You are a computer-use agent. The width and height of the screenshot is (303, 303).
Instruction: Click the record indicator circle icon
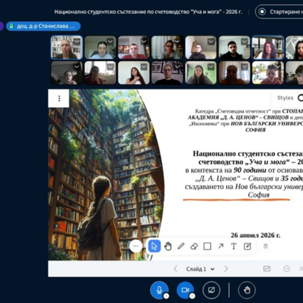[262, 12]
